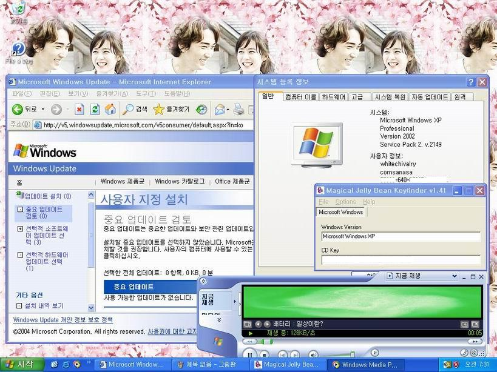This screenshot has height=372, width=497.
Task: Click the IE Home icon
Action: 110,110
